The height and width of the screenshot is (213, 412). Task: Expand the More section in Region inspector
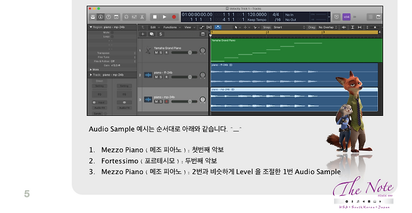click(91, 70)
